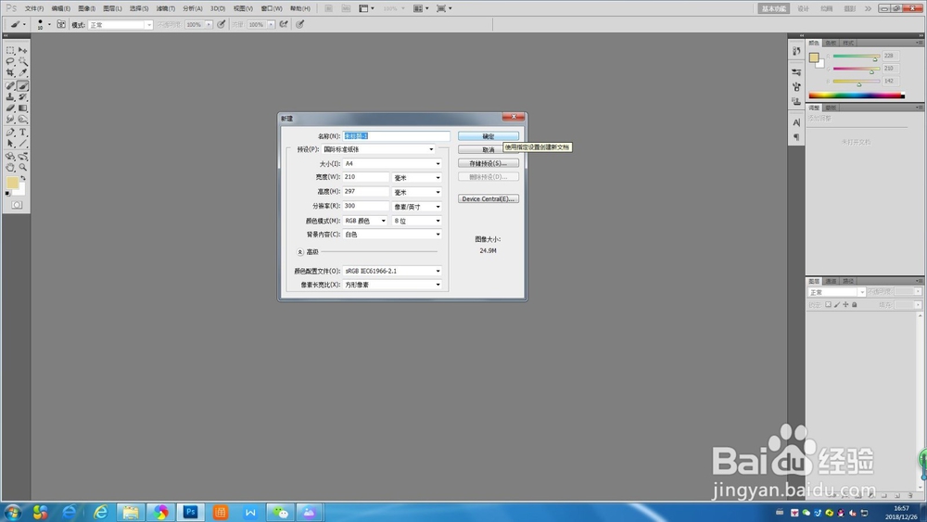Open the File (F) menu
Viewport: 927px width, 522px height.
click(34, 8)
